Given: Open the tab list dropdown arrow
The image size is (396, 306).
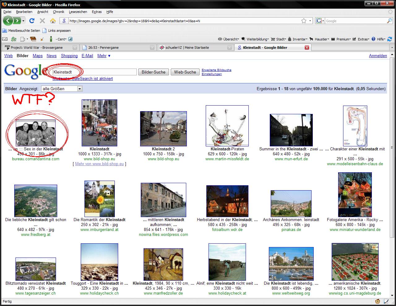Looking at the screenshot, I should [392, 48].
